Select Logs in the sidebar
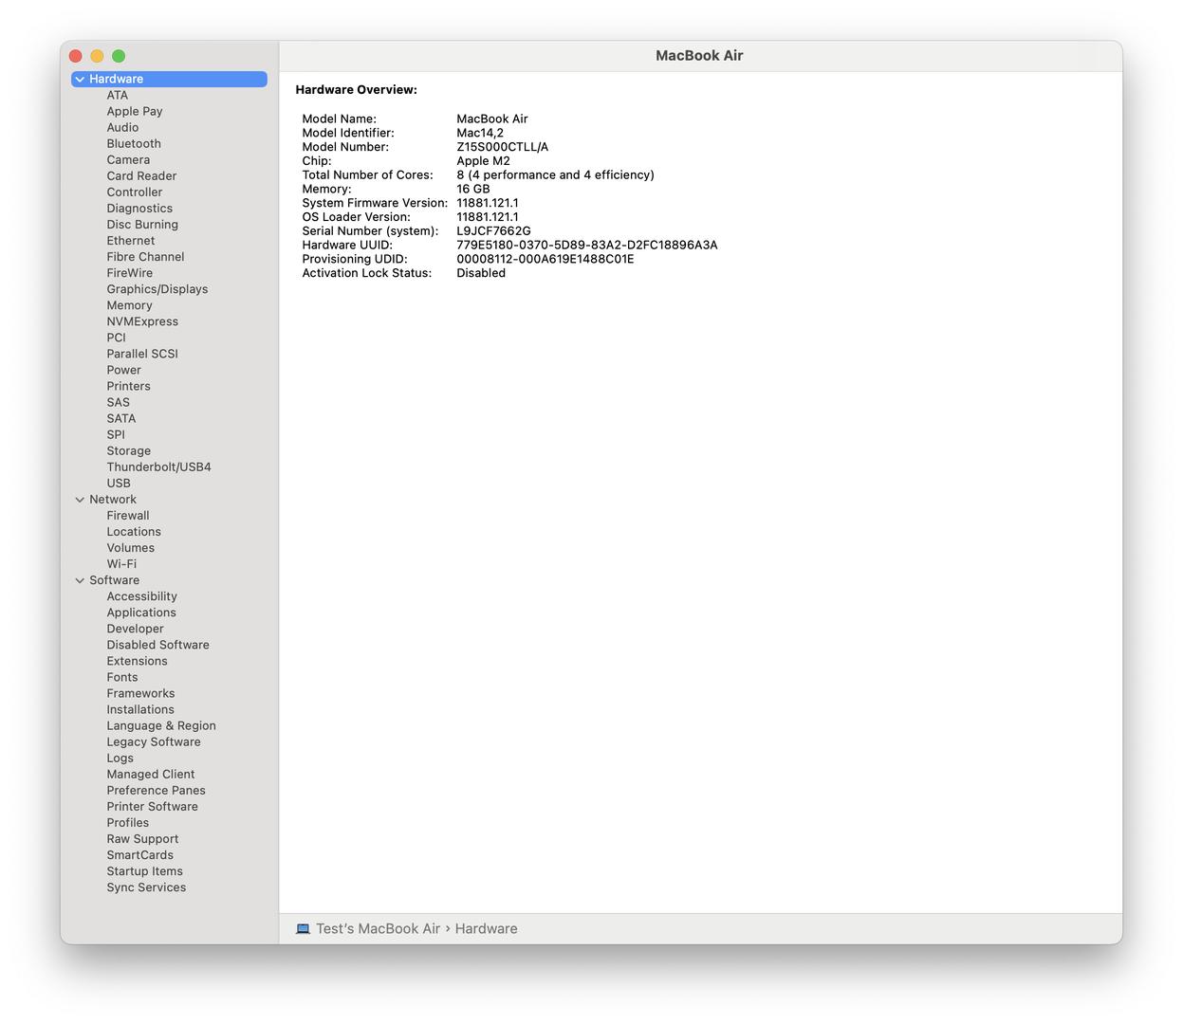Screen dimensions: 1183x1024 tap(120, 759)
